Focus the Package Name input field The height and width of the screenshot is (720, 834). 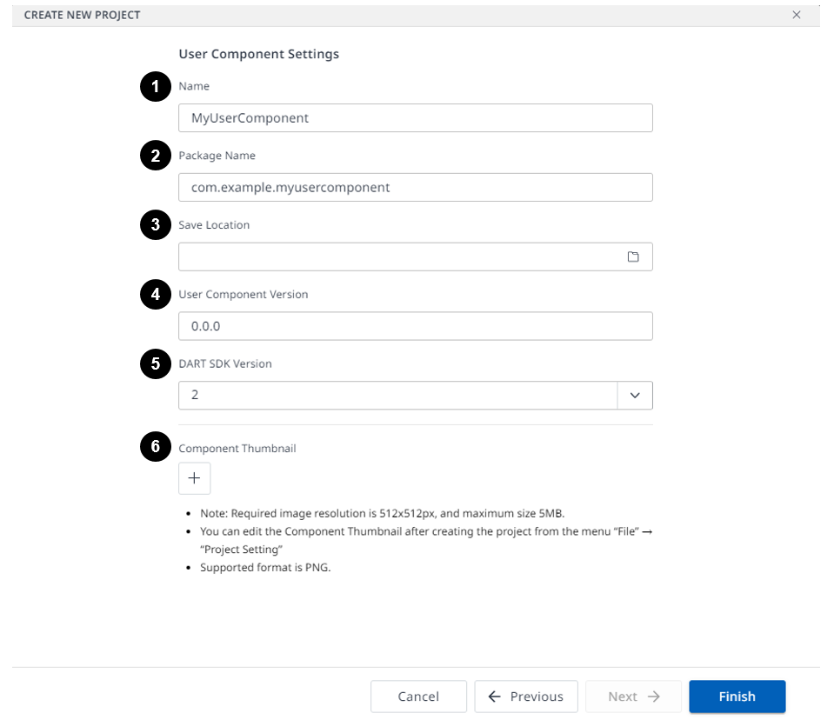point(416,187)
